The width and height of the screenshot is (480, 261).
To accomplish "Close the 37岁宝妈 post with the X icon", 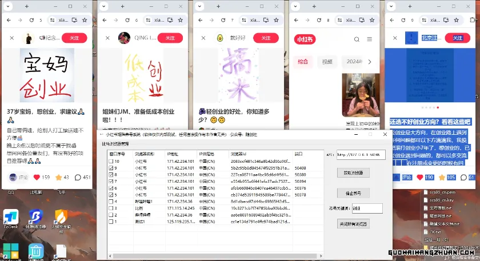I will 11,38.
